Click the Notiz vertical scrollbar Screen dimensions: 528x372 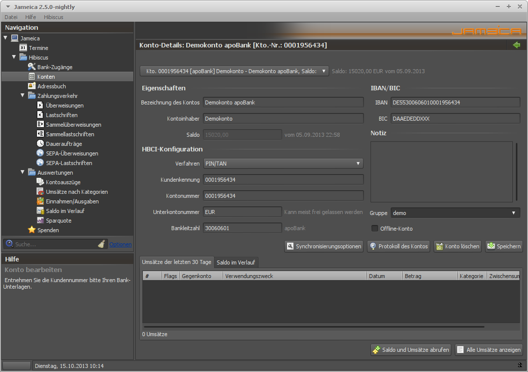pyautogui.click(x=516, y=172)
